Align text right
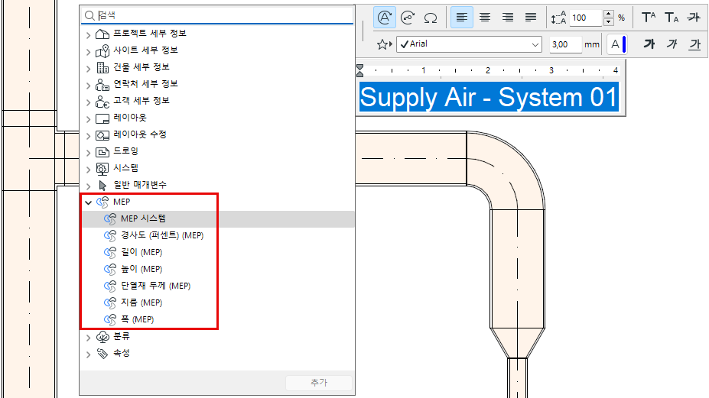Viewport: 709px width, 398px height. 508,18
